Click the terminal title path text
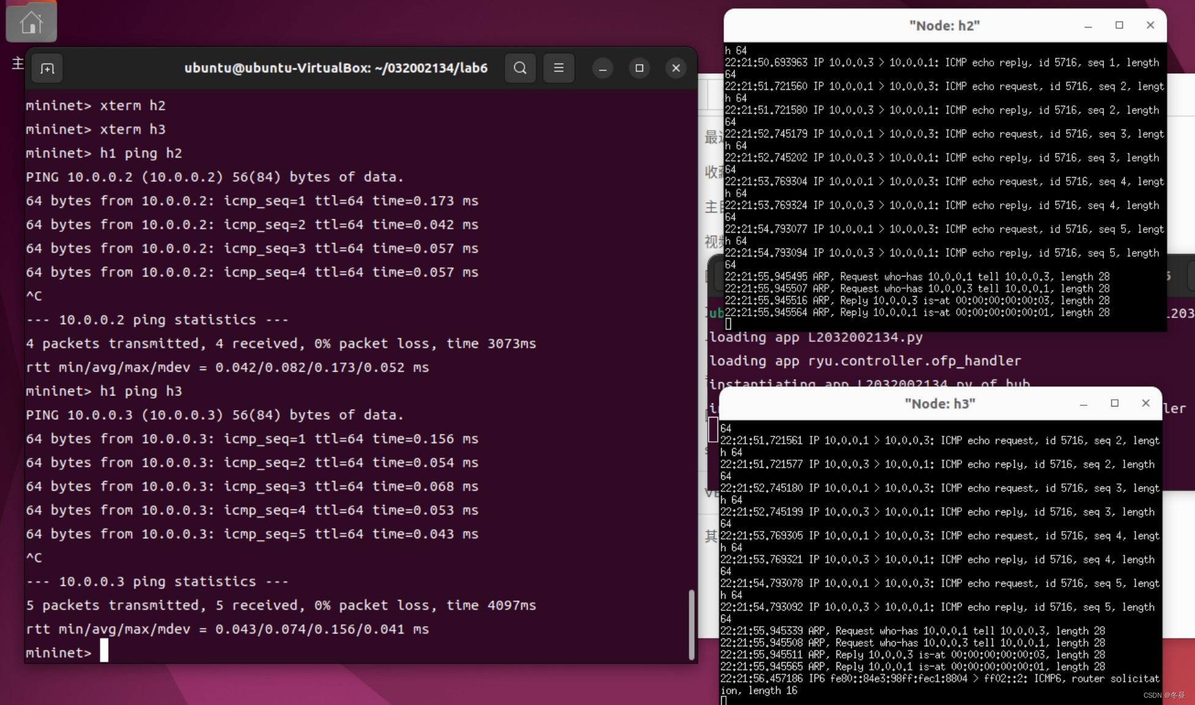Screen dimensions: 1195x705 (336, 68)
